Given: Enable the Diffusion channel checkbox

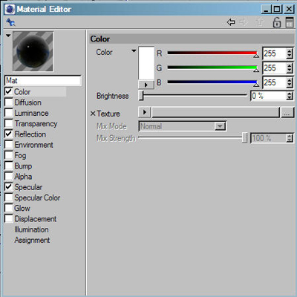Looking at the screenshot, I should tap(8, 102).
